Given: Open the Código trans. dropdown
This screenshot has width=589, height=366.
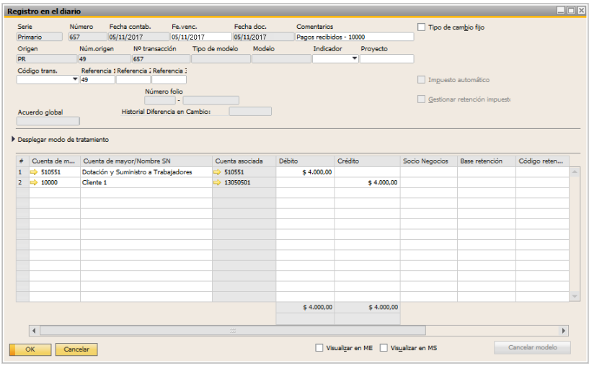Looking at the screenshot, I should pyautogui.click(x=75, y=80).
